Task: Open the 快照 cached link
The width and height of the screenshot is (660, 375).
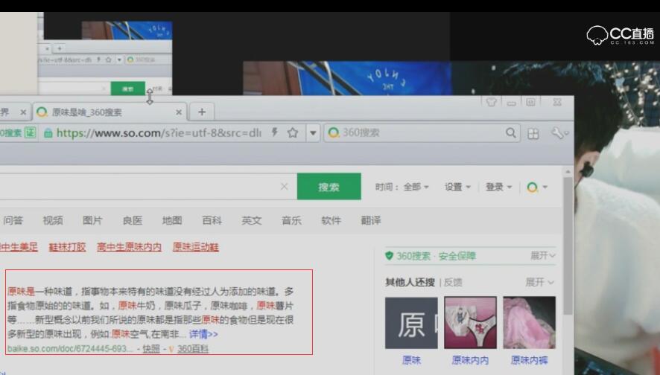Action: point(151,348)
